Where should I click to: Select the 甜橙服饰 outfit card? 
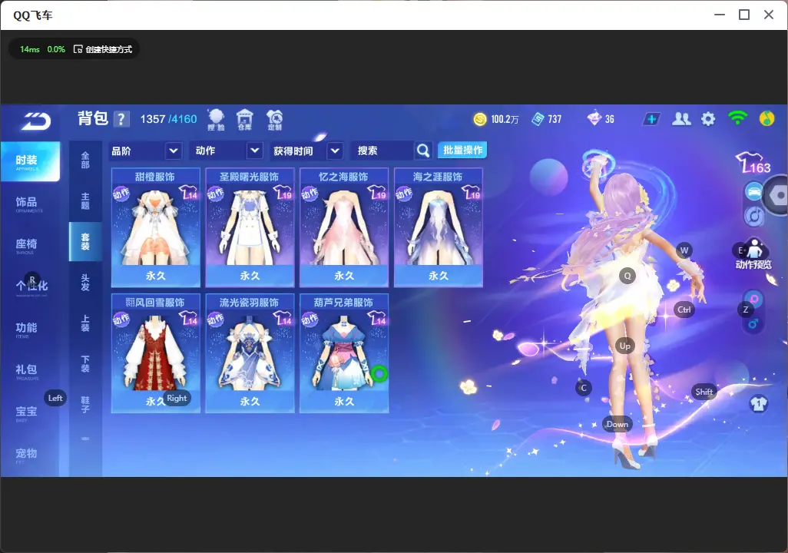pyautogui.click(x=155, y=228)
